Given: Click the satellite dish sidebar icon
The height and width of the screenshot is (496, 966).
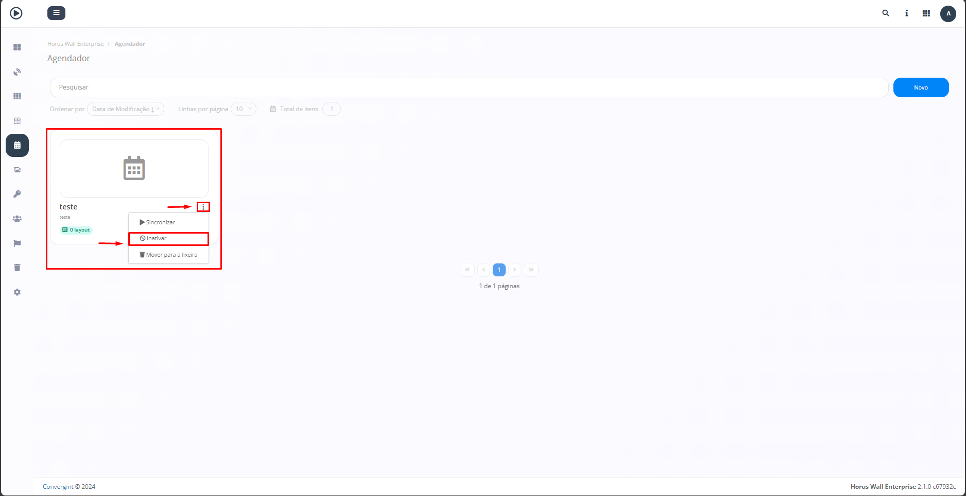Looking at the screenshot, I should click(x=17, y=72).
